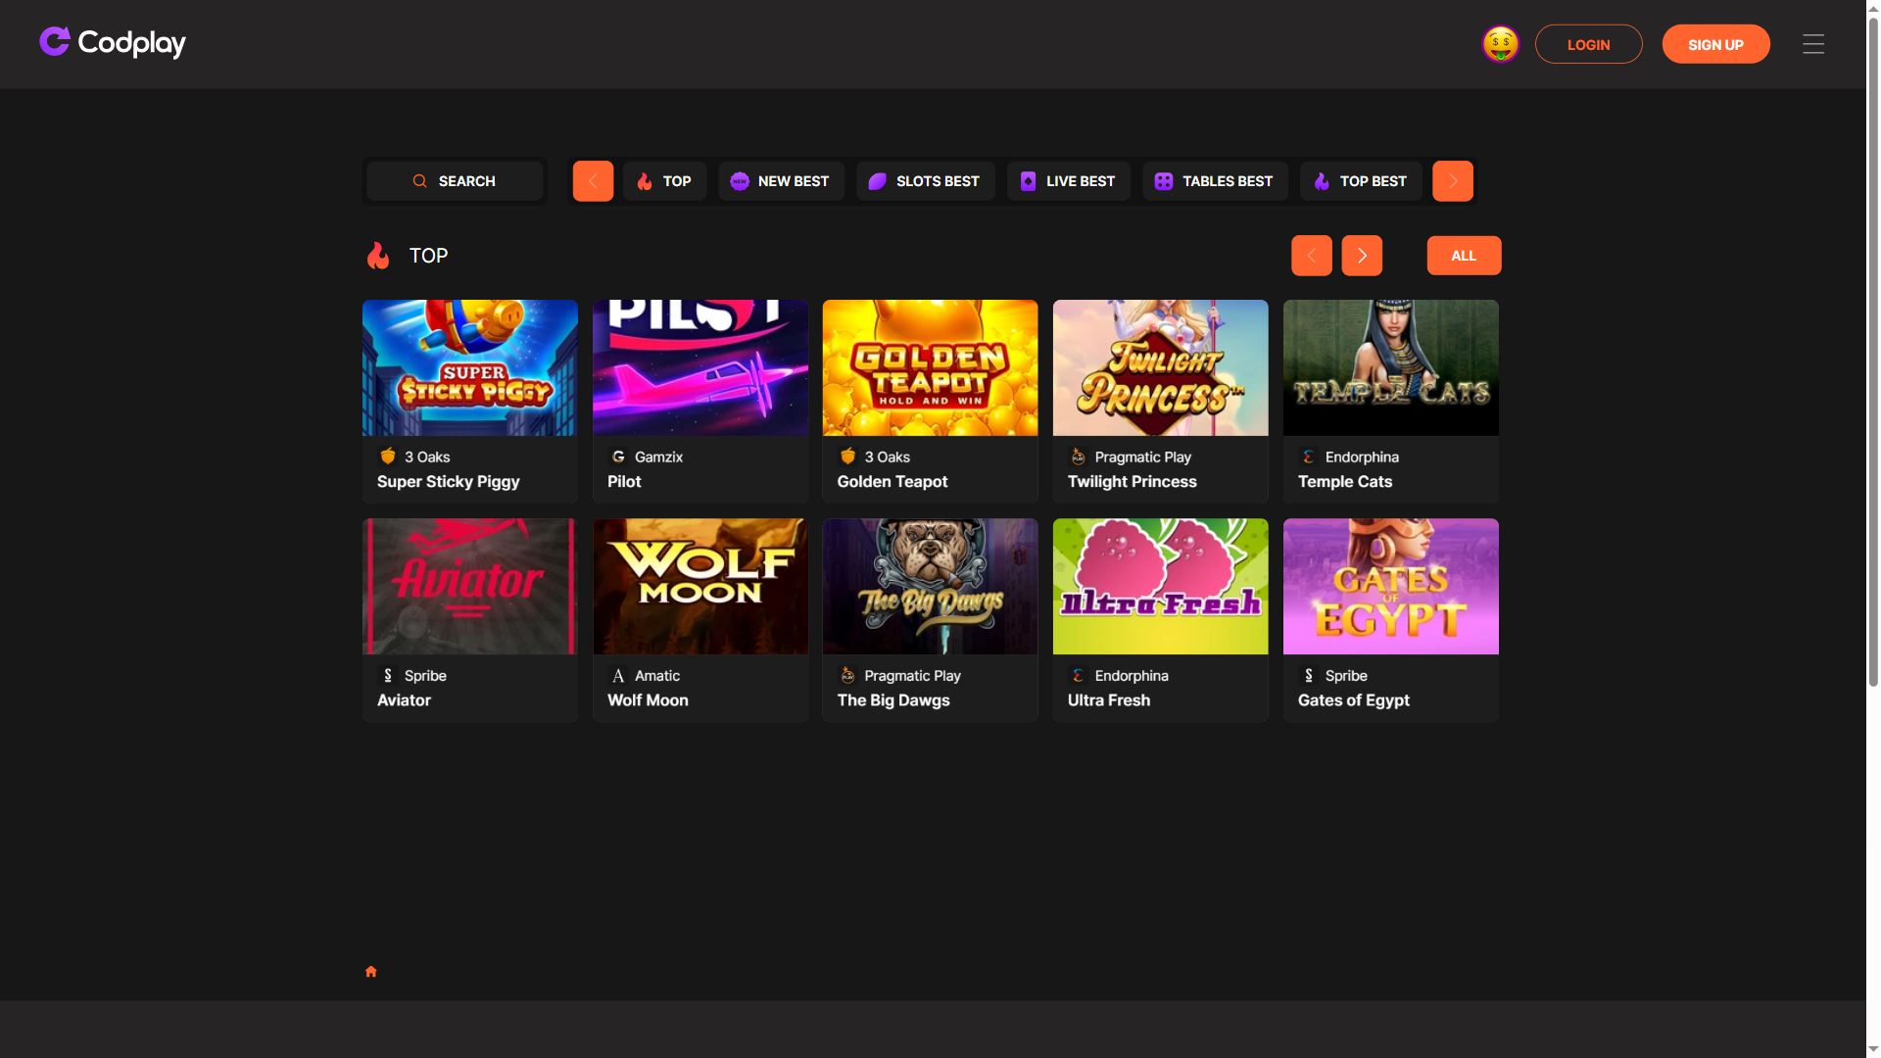Click the money-face emoji icon

tap(1500, 44)
